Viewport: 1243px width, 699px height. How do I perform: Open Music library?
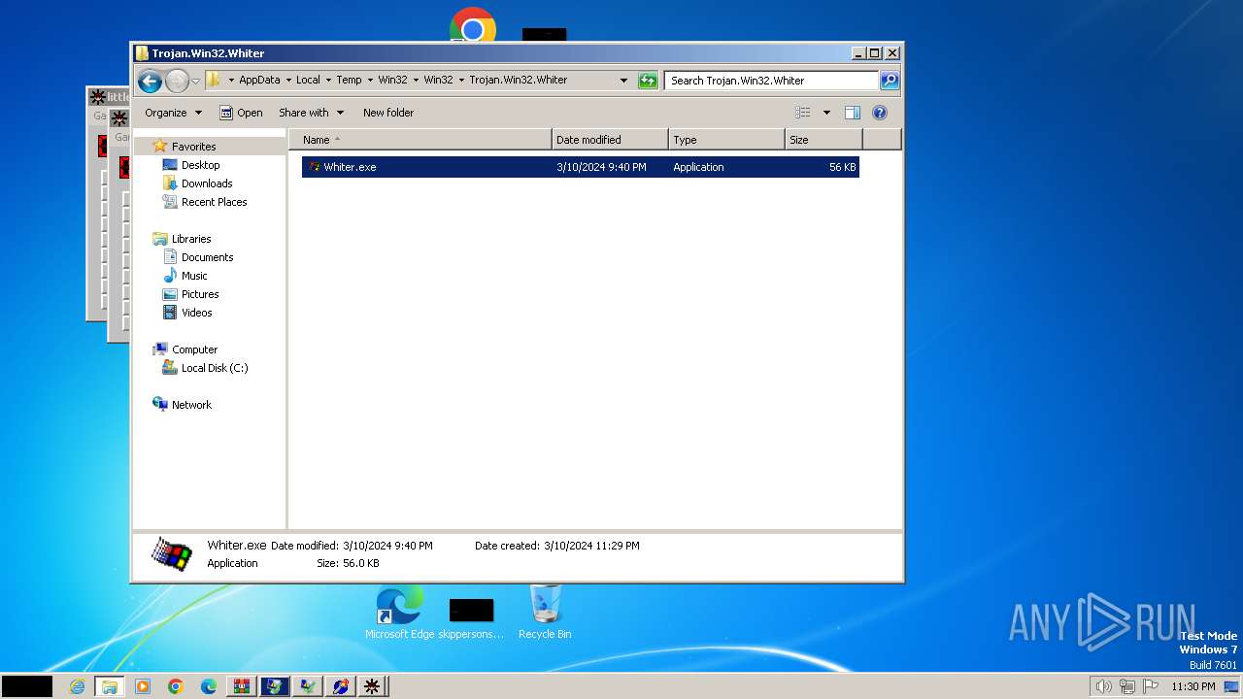click(x=193, y=276)
